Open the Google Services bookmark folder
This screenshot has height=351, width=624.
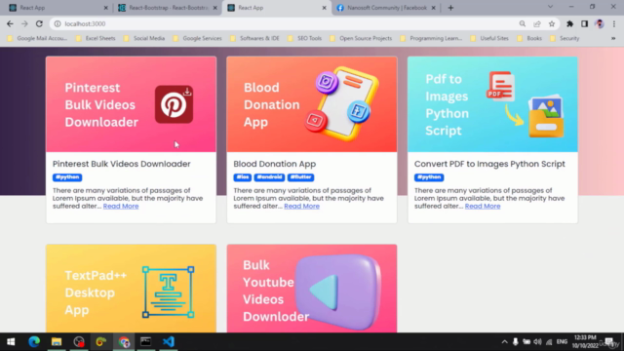click(197, 38)
